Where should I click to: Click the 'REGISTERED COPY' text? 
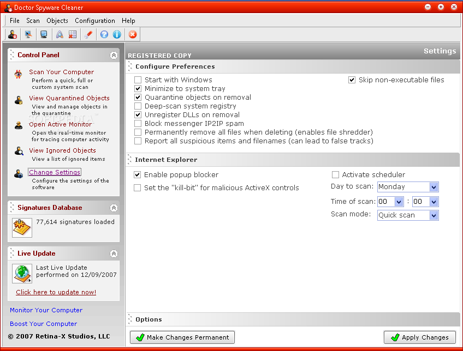click(160, 56)
